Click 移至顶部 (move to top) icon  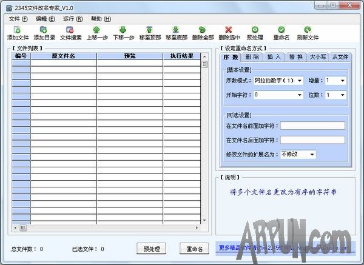click(x=149, y=30)
